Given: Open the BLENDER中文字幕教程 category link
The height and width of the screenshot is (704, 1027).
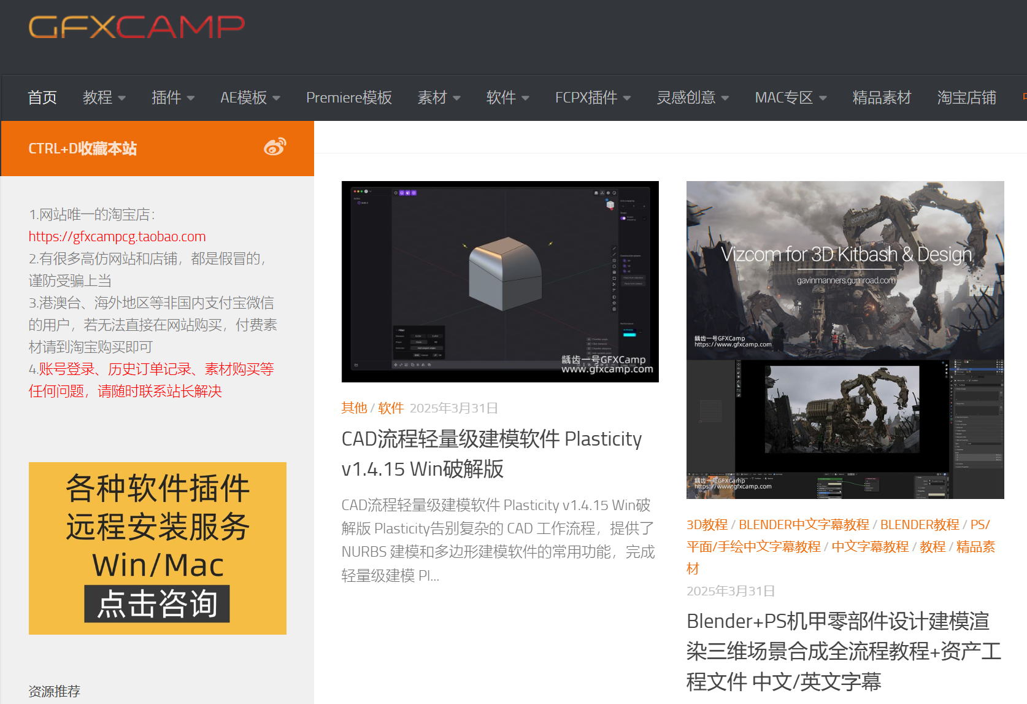Looking at the screenshot, I should [804, 525].
